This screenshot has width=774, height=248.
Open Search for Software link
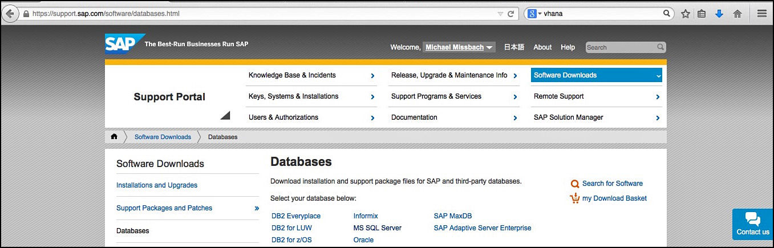(613, 184)
